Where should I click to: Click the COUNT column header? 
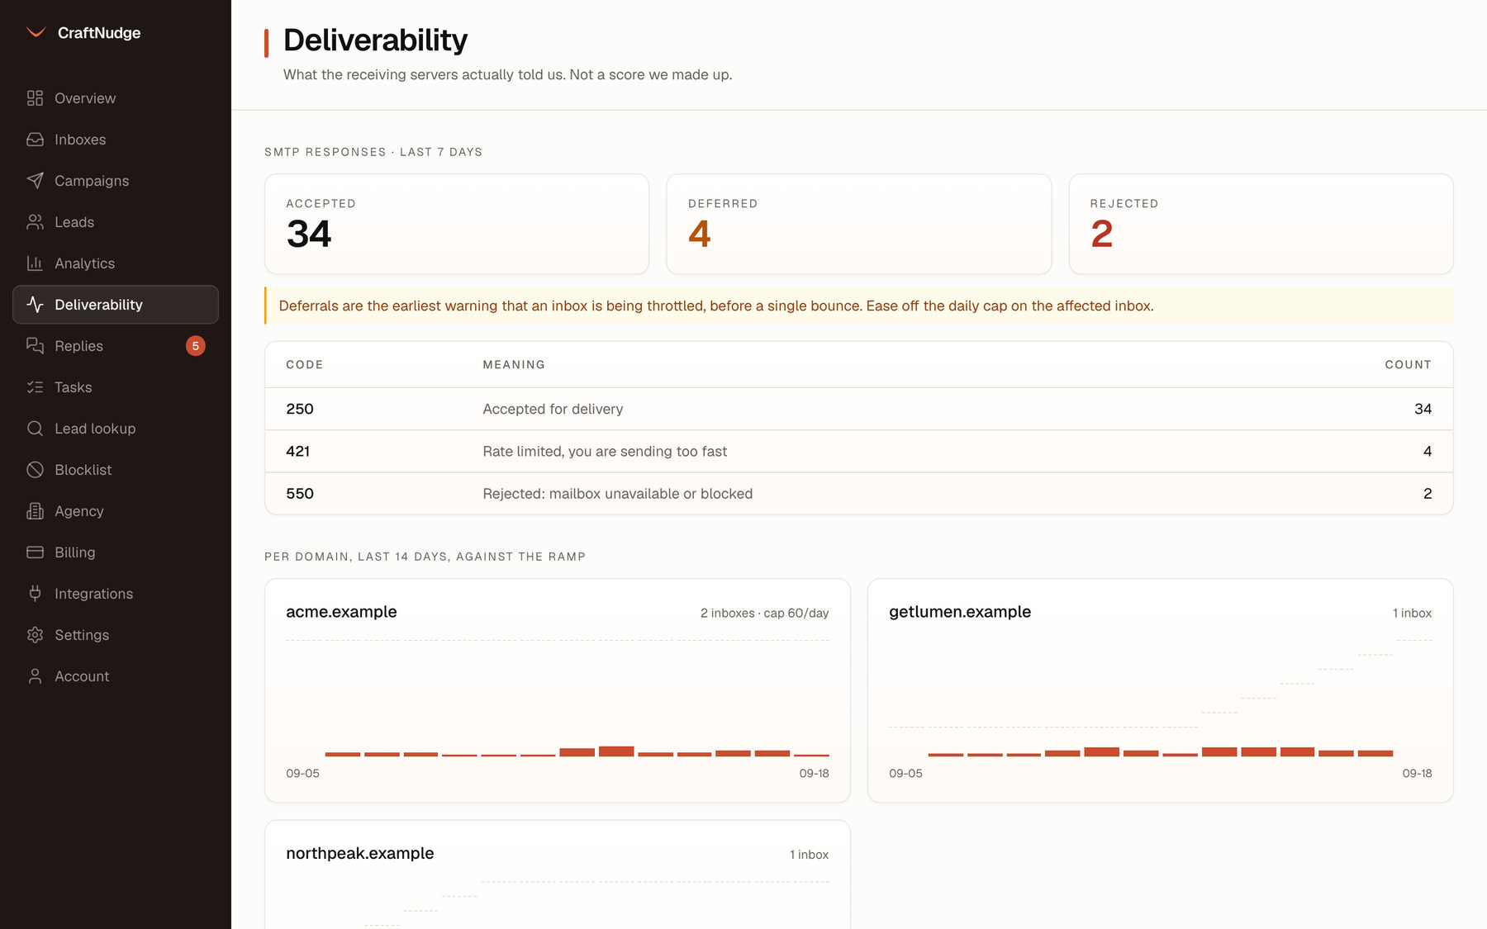[x=1408, y=364]
